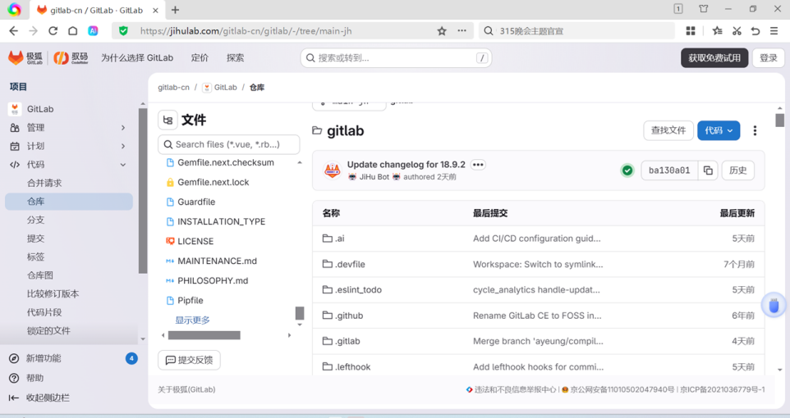This screenshot has height=418, width=790.
Task: Click the floating blue assistant button
Action: click(x=774, y=305)
